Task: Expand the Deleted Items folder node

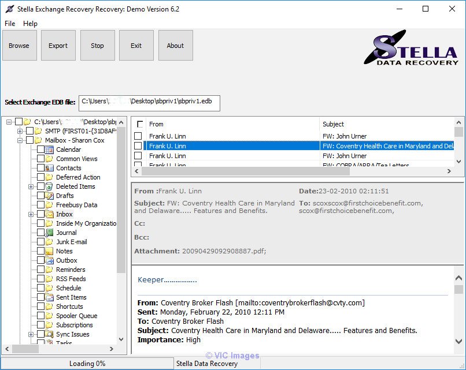Action: (x=31, y=186)
